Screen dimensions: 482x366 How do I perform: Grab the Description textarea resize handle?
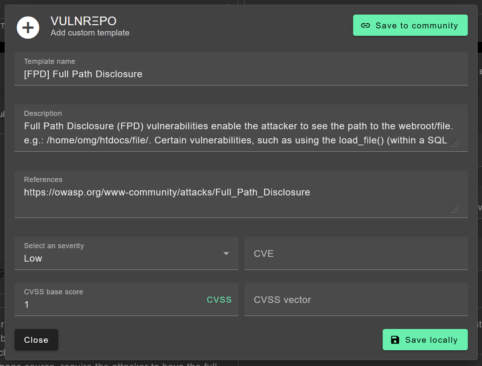453,142
